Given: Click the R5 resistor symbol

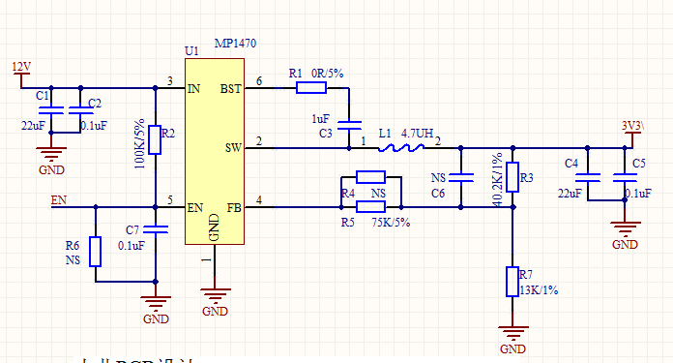Looking at the screenshot, I should coord(371,206).
